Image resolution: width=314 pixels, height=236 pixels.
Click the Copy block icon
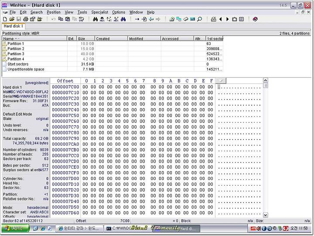(61, 19)
